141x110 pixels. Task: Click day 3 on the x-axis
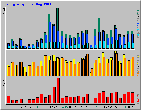click(17, 107)
